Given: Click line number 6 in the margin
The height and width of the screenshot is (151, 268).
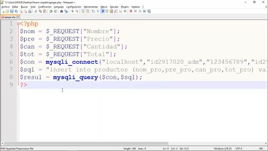Looking at the screenshot, I should 11,62.
